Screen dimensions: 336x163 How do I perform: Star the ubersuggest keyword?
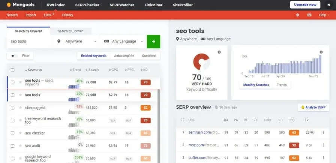click(x=20, y=108)
